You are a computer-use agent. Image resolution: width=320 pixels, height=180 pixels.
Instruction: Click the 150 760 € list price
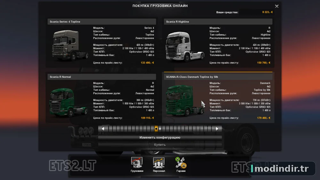pos(264,63)
